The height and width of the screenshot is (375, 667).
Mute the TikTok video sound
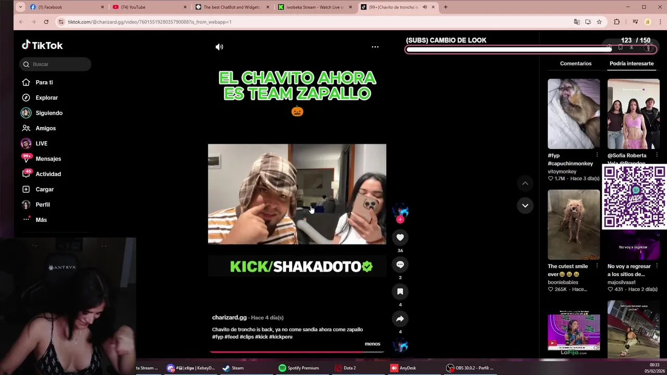pos(219,47)
